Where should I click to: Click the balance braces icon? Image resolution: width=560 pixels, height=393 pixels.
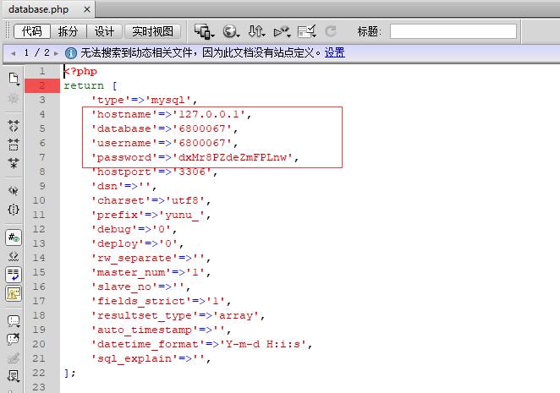point(14,210)
